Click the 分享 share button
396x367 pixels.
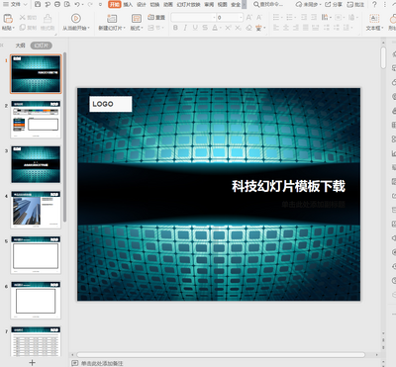pos(334,4)
